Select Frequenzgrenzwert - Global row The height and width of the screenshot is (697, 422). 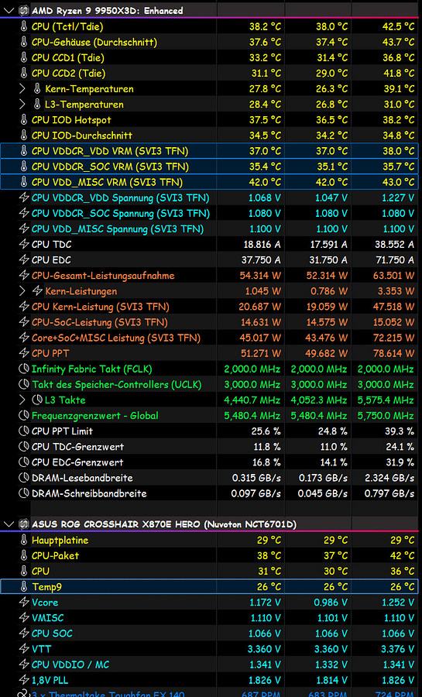211,416
